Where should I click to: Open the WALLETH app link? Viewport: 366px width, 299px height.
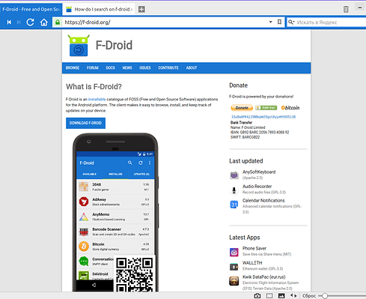[252, 263]
